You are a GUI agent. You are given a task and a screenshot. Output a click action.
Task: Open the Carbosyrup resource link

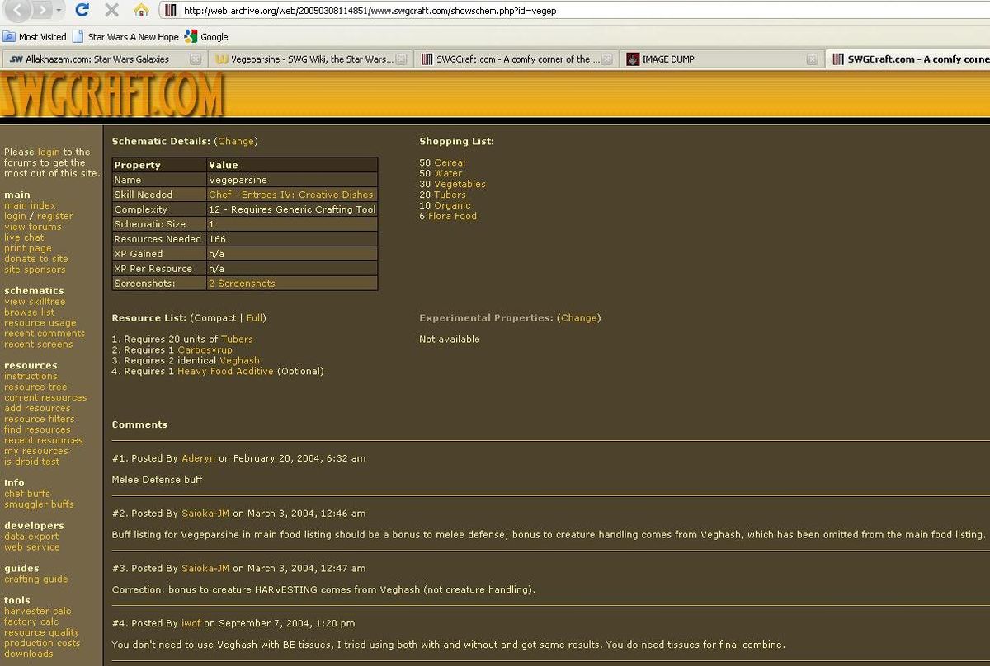pyautogui.click(x=205, y=350)
